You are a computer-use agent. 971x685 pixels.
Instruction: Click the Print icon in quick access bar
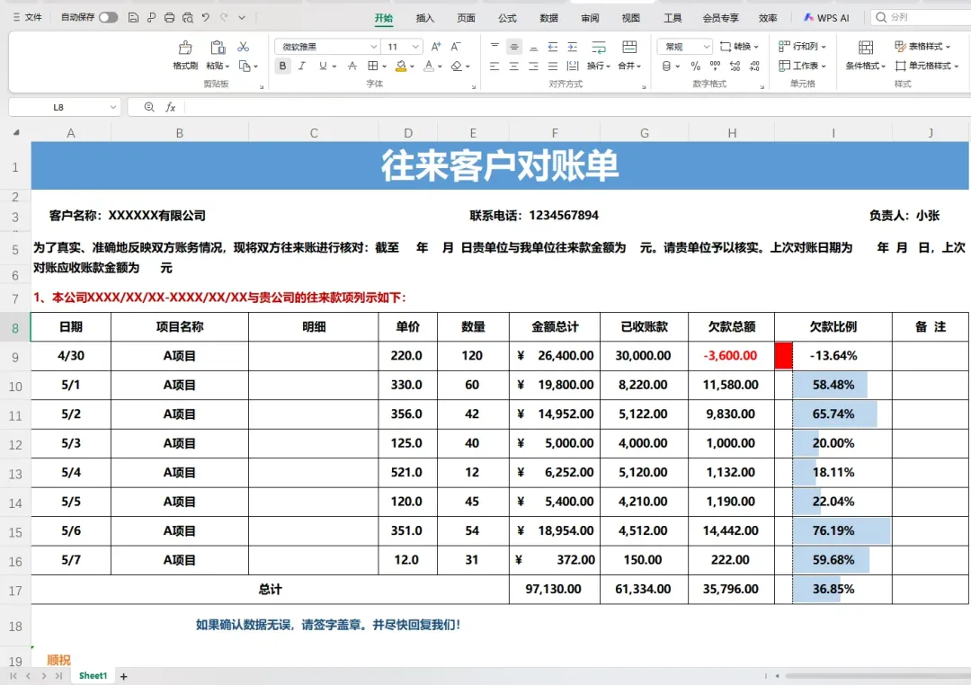169,17
